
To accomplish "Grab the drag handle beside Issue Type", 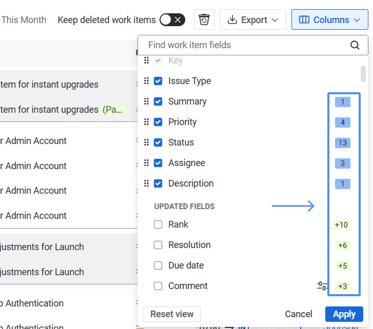I will [146, 81].
